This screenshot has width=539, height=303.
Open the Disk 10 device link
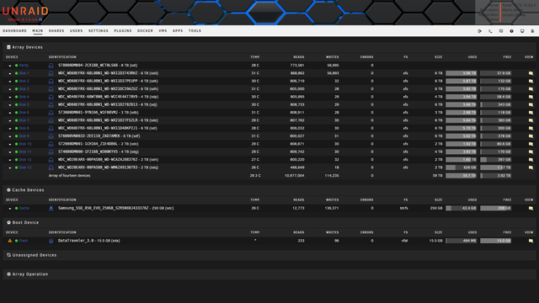click(25, 144)
